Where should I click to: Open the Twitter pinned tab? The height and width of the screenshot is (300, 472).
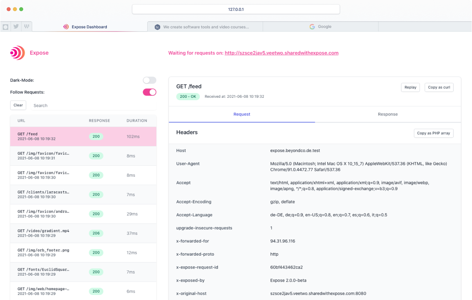pyautogui.click(x=16, y=27)
